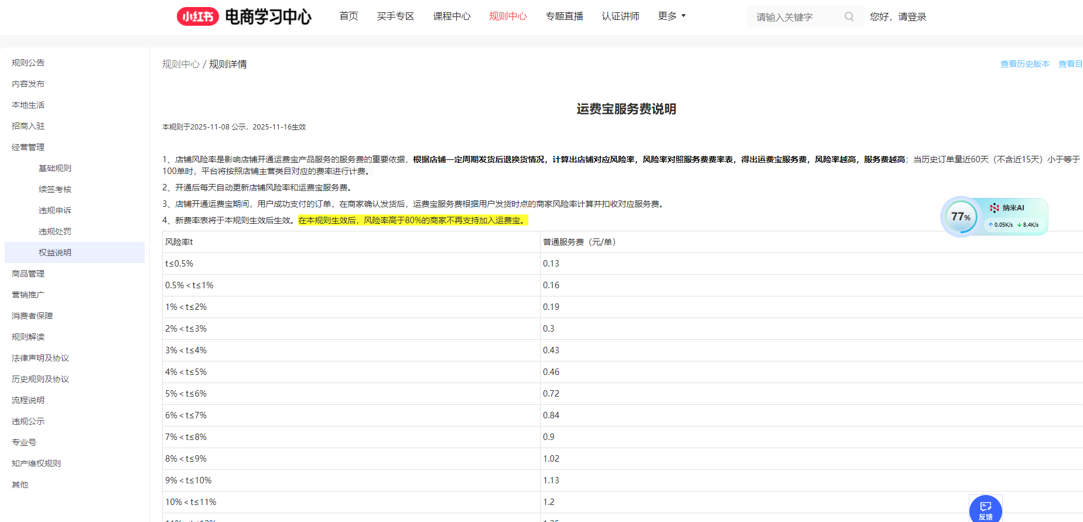The width and height of the screenshot is (1083, 522).
Task: Type in the 请输入关键字 search field
Action: [797, 17]
